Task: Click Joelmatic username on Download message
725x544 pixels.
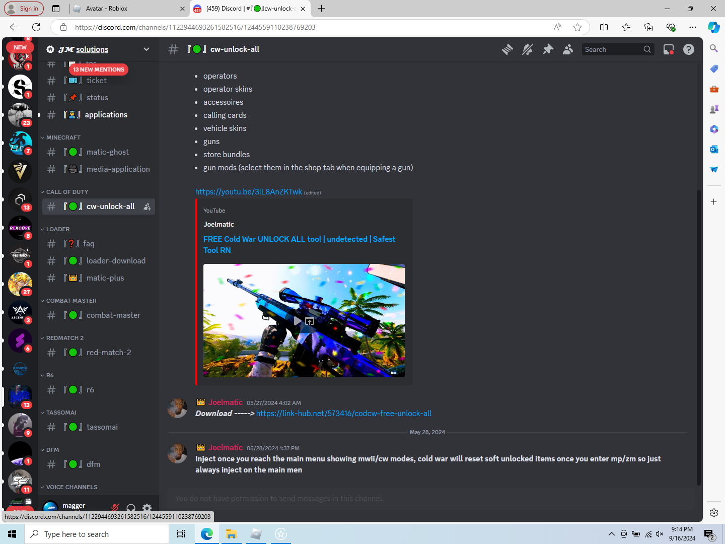Action: click(226, 402)
